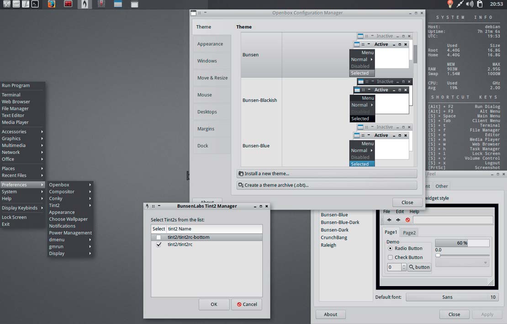Open the Move & Resize tab
Image resolution: width=507 pixels, height=324 pixels.
pyautogui.click(x=212, y=78)
